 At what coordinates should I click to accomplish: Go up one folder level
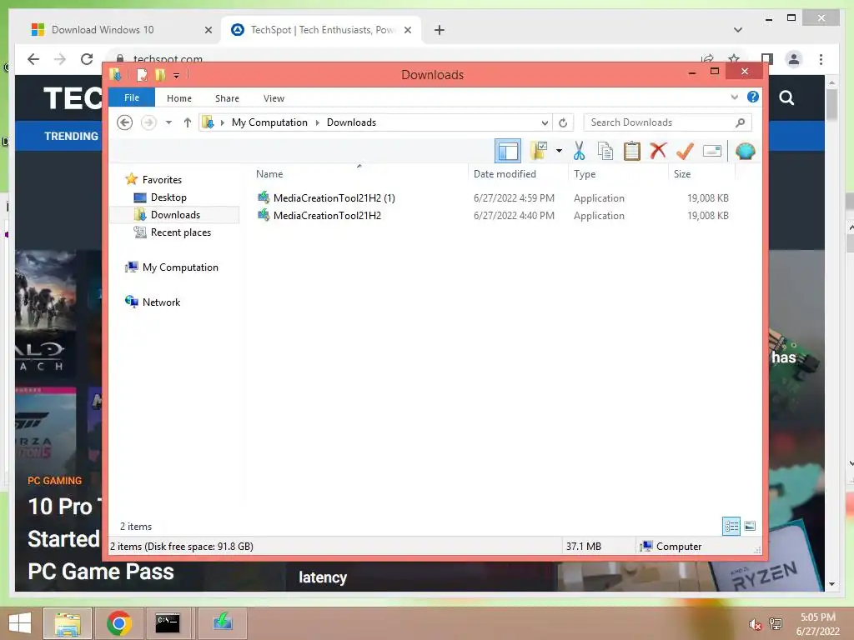pyautogui.click(x=188, y=122)
